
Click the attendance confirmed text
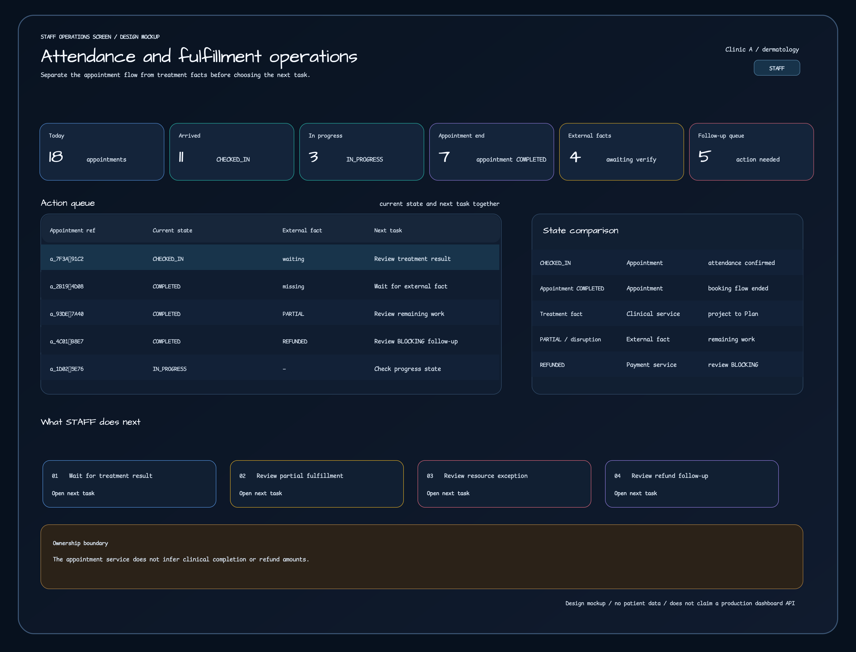click(x=741, y=263)
